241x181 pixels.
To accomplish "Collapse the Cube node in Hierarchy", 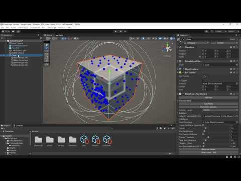I will point(8,55).
